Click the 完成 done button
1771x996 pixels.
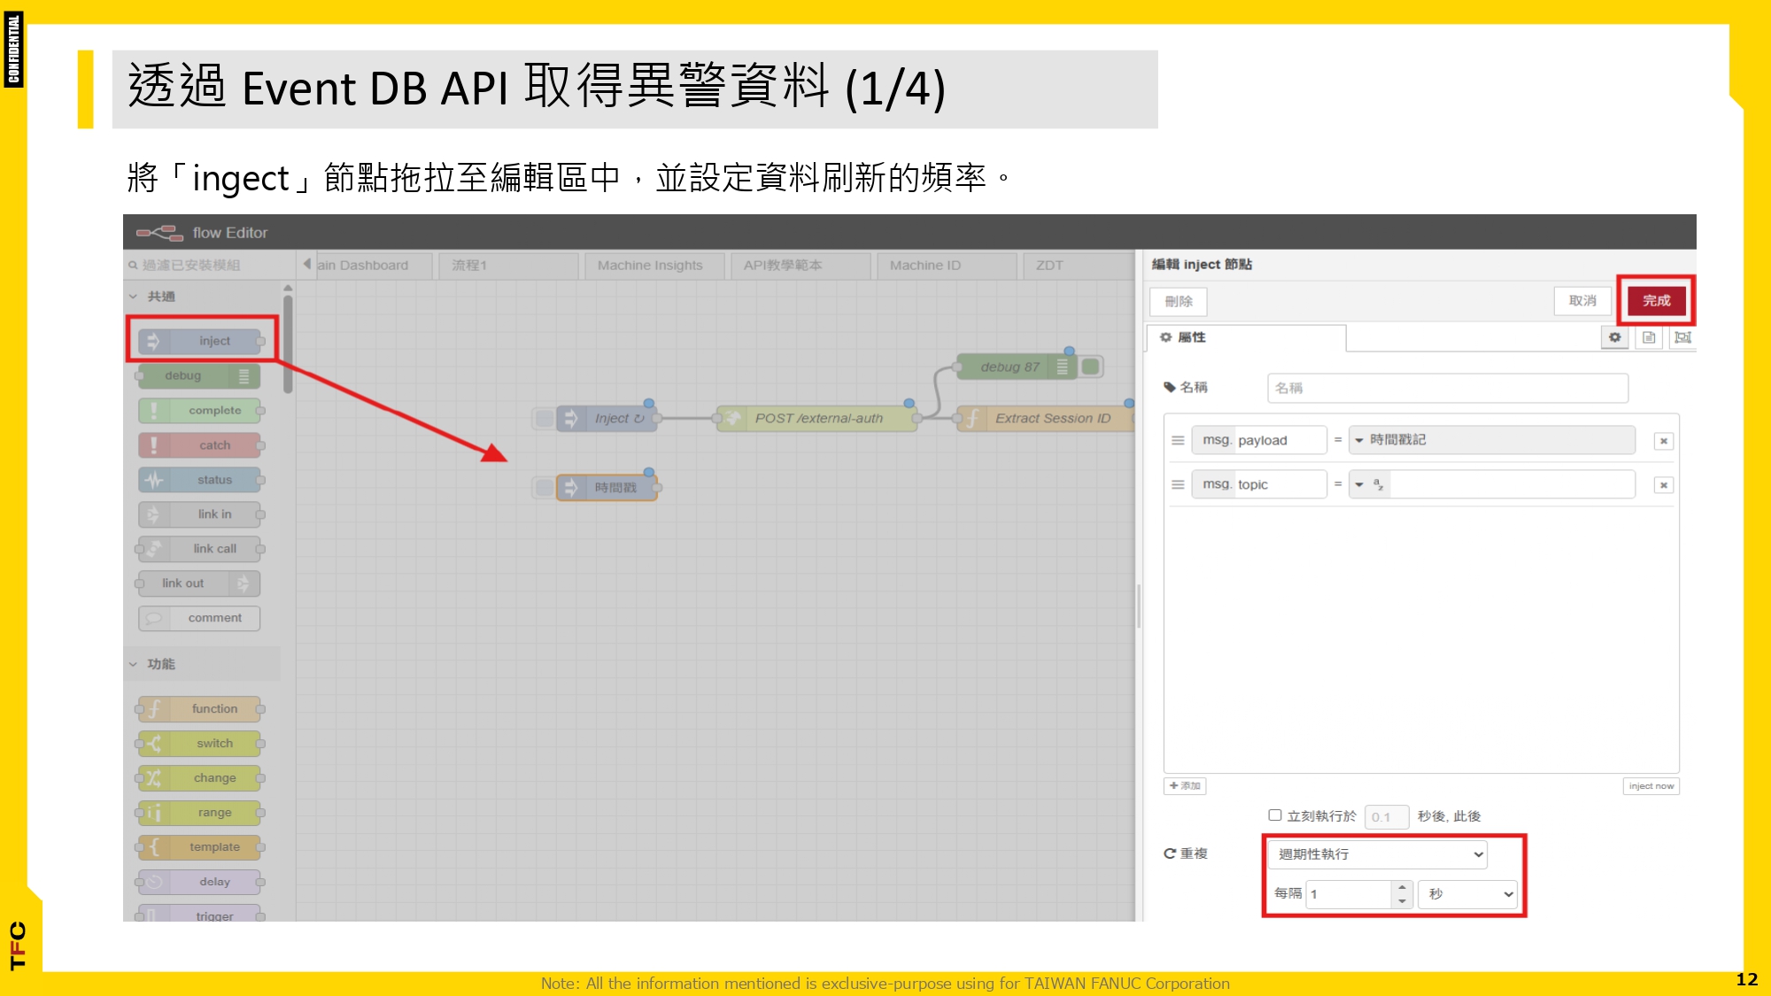(x=1656, y=301)
